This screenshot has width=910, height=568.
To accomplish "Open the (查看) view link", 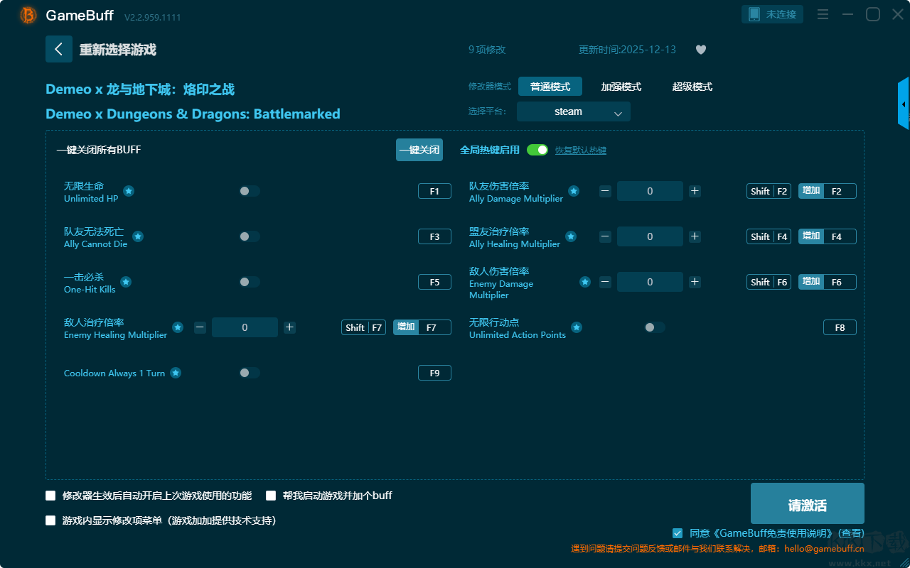I will pyautogui.click(x=851, y=533).
